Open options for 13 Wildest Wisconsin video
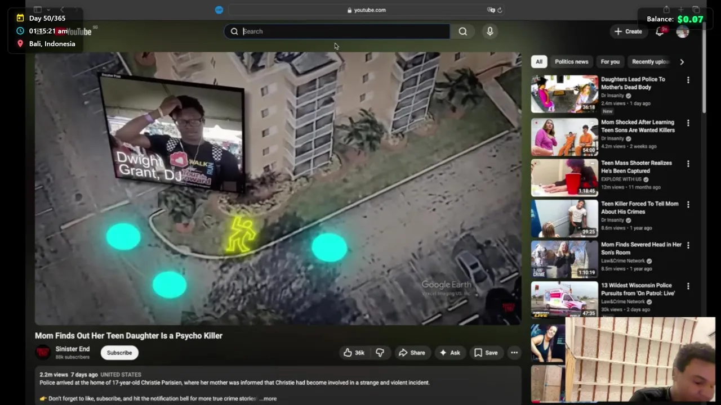 [688, 286]
